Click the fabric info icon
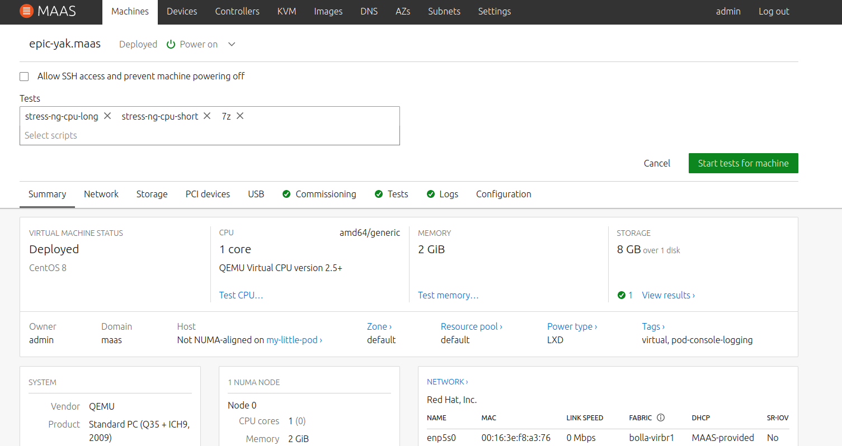 (661, 417)
